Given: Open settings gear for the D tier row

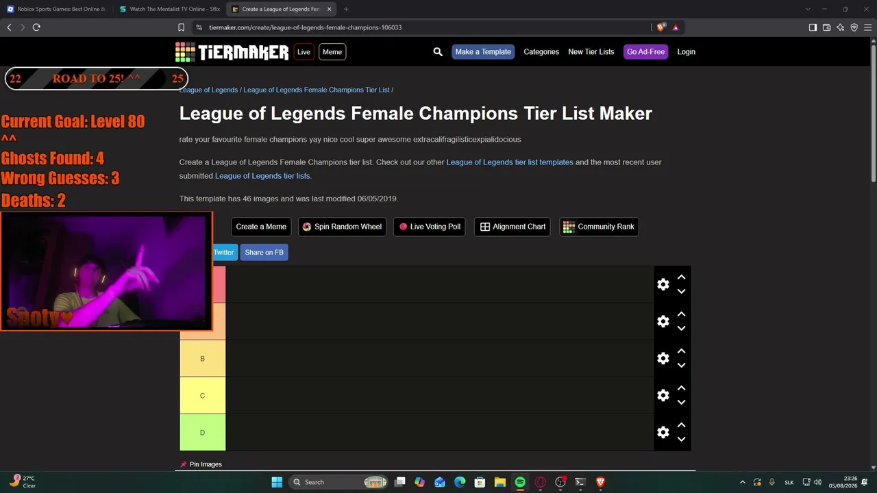Looking at the screenshot, I should (x=663, y=432).
